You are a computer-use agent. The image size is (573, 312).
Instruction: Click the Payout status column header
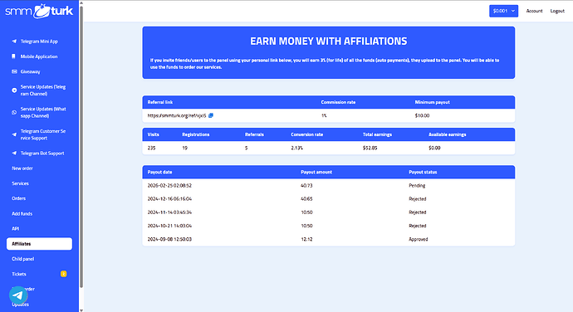[423, 172]
